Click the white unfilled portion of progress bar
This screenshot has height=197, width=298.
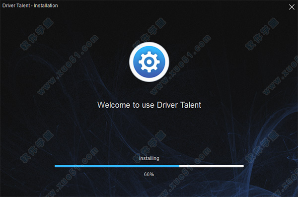pyautogui.click(x=212, y=166)
